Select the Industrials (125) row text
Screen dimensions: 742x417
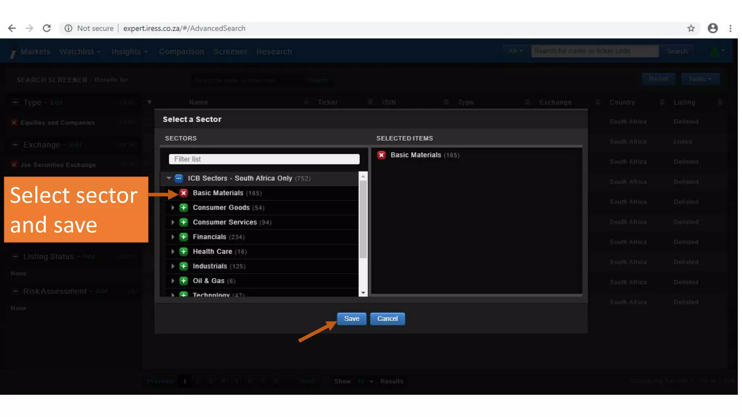[219, 266]
